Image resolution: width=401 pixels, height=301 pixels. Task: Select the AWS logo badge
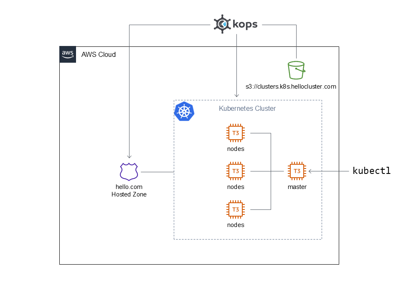(68, 54)
